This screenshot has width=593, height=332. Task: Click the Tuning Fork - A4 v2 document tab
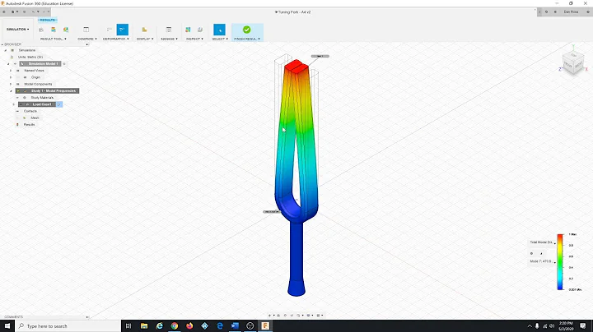click(292, 12)
